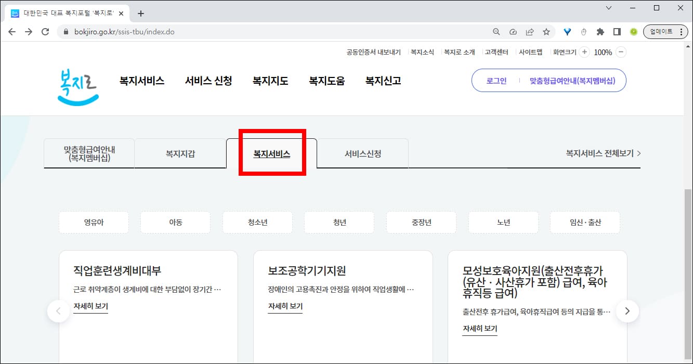
Task: Select the 청소년 category filter
Action: point(257,222)
